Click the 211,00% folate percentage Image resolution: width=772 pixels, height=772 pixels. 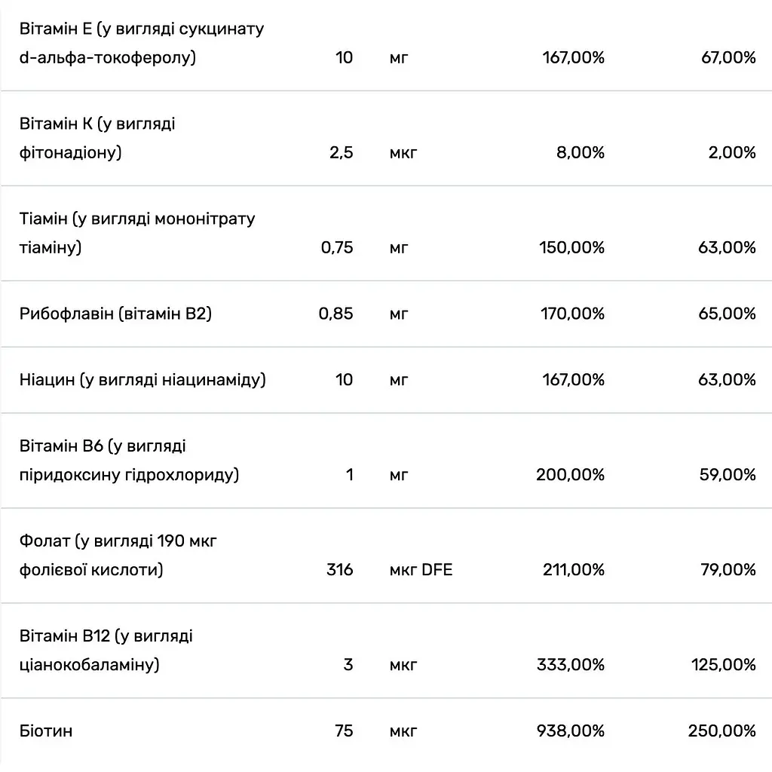click(x=574, y=570)
